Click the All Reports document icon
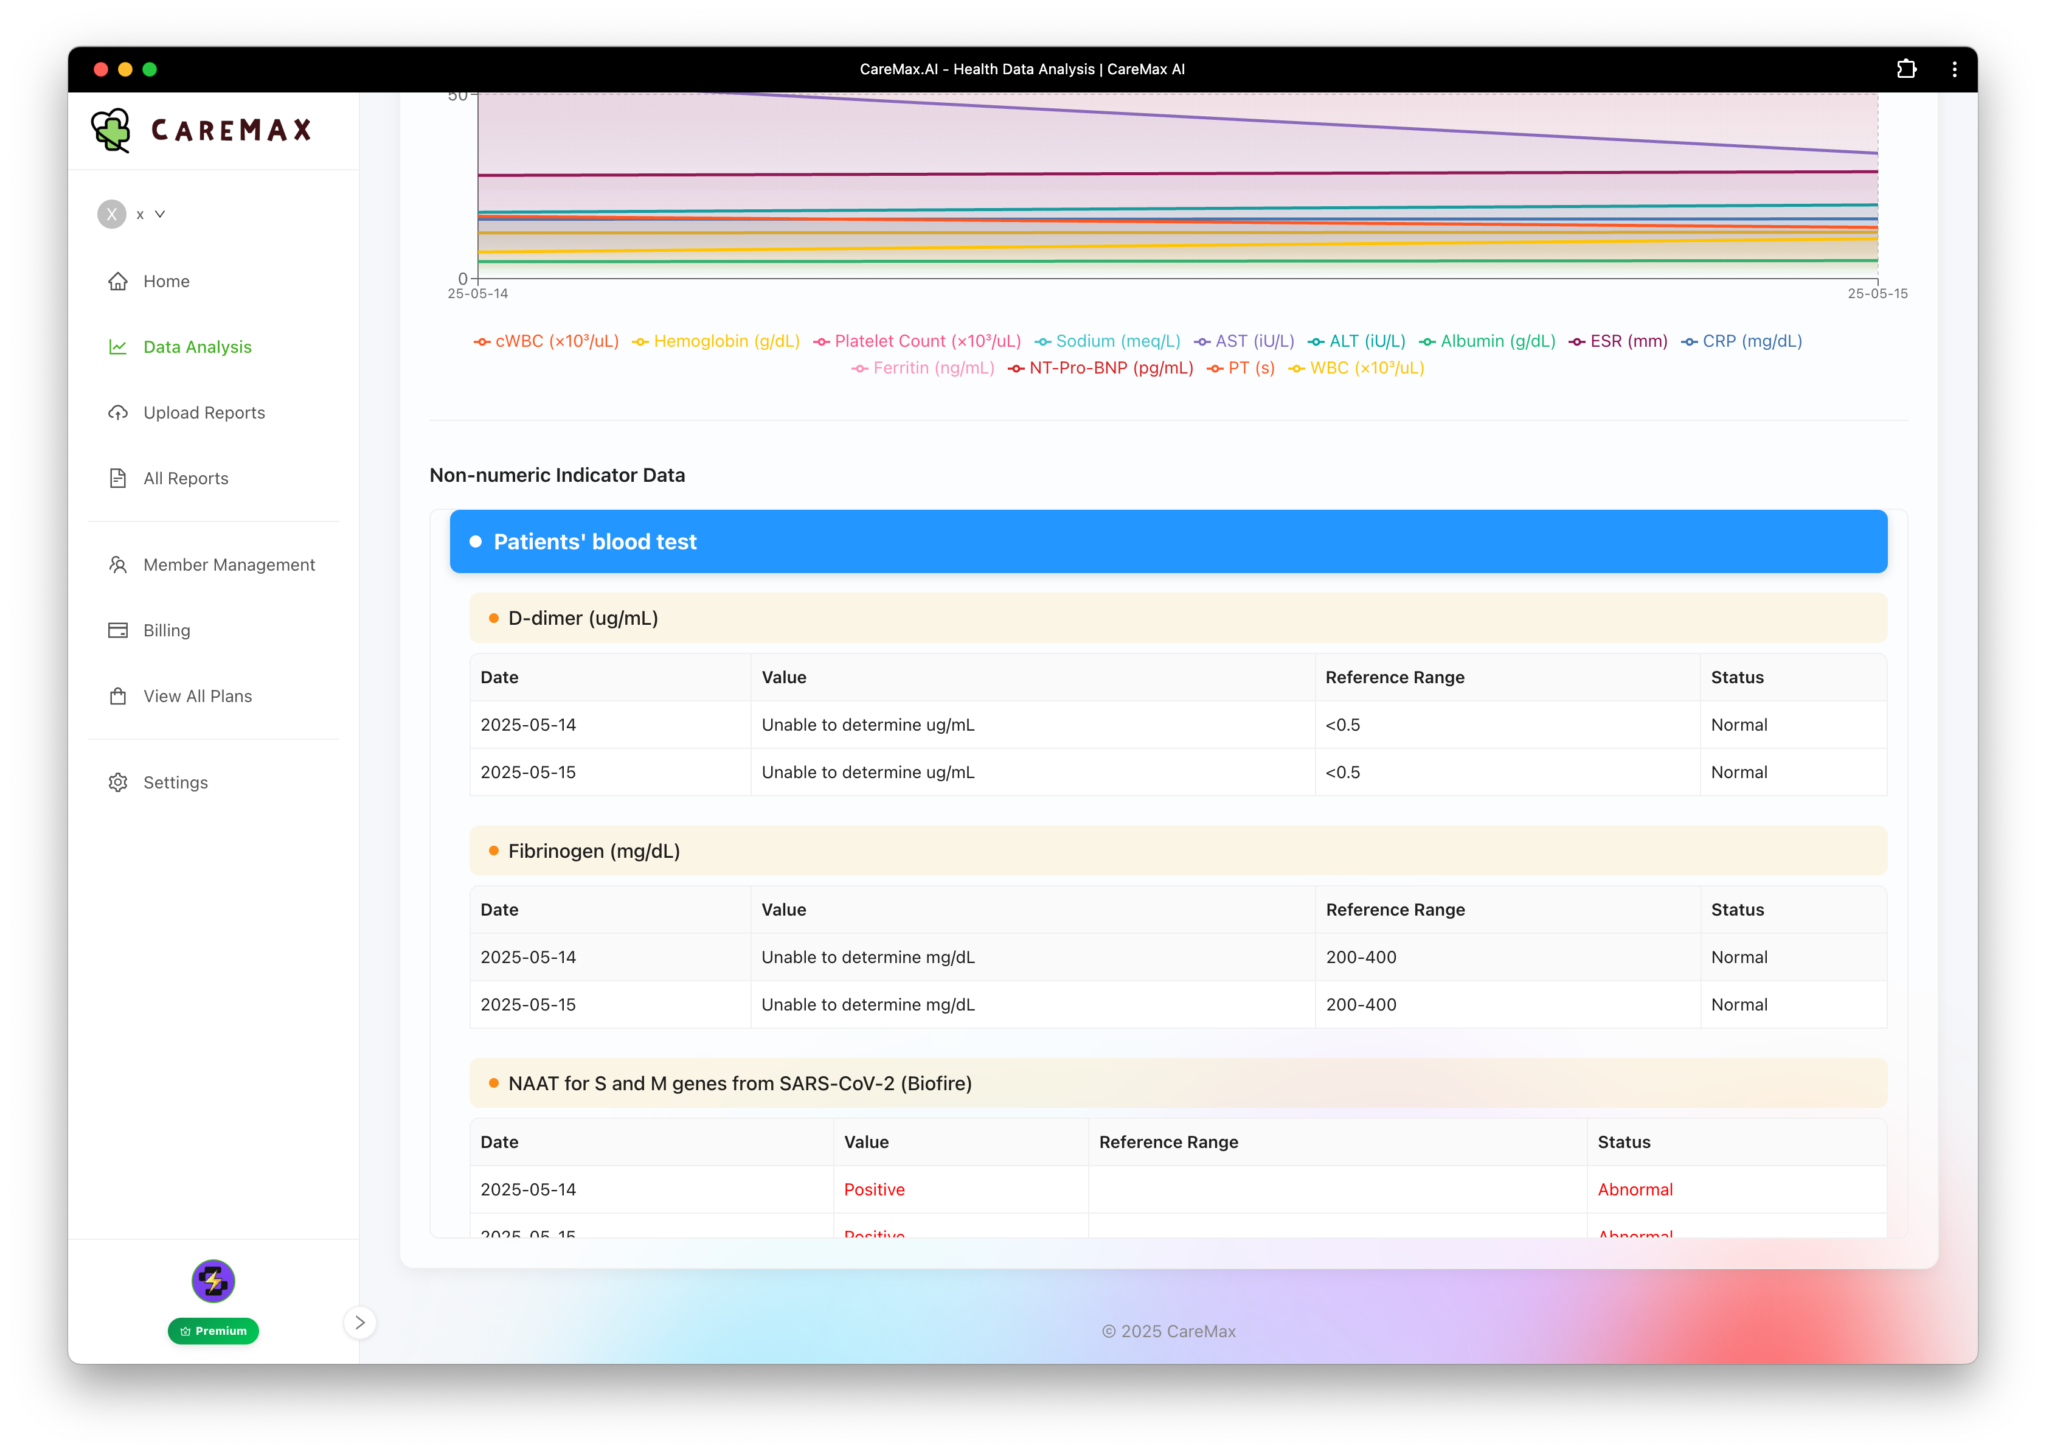The image size is (2046, 1454). pos(117,478)
